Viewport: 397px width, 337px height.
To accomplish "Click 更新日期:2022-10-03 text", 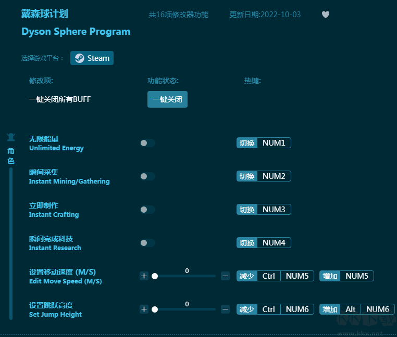I will 265,15.
